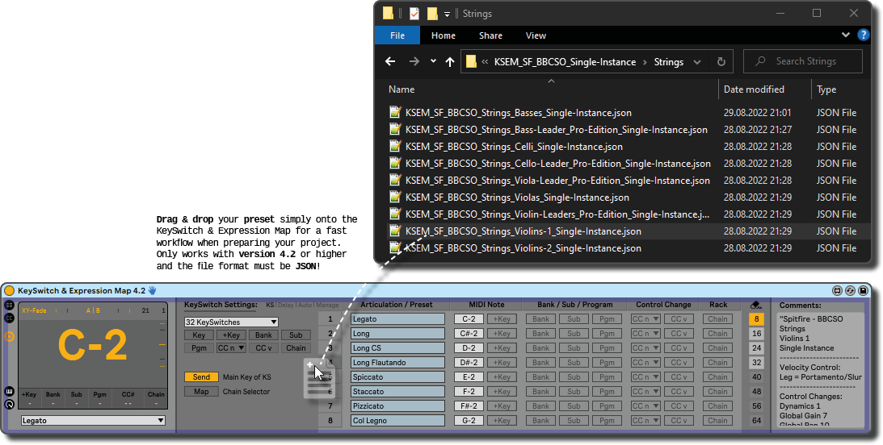Click the Spiccato articulation name field
883x445 pixels.
pos(397,377)
